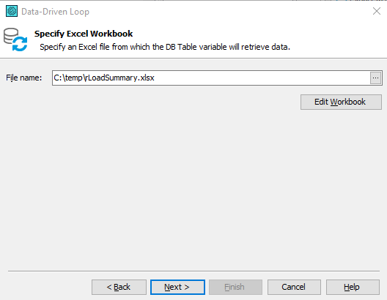The height and width of the screenshot is (300, 387).
Task: Click the greyed-out Finish button
Action: click(x=235, y=287)
